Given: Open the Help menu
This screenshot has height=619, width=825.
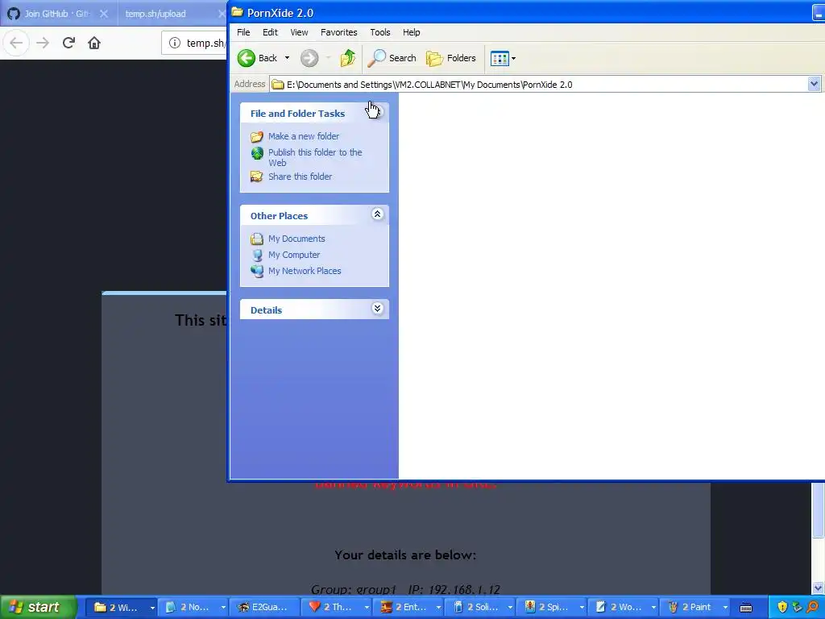Looking at the screenshot, I should [x=411, y=32].
